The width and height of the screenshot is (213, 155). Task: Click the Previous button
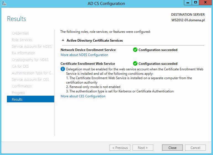[120, 148]
